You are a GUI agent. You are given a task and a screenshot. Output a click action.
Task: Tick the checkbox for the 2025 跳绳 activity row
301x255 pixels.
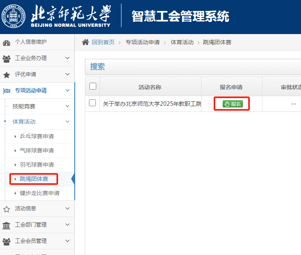tap(92, 103)
